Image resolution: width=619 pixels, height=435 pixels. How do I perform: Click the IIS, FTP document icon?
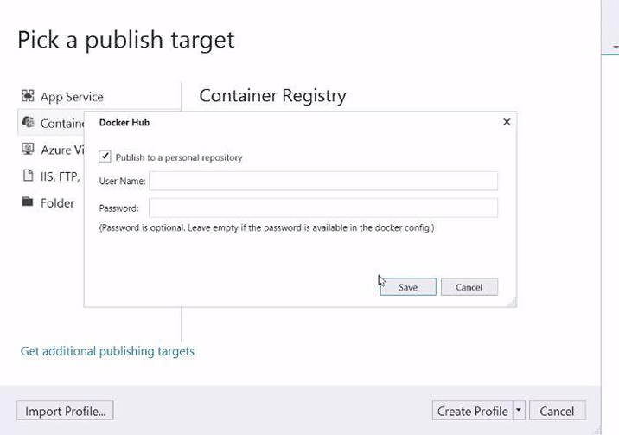(x=28, y=176)
